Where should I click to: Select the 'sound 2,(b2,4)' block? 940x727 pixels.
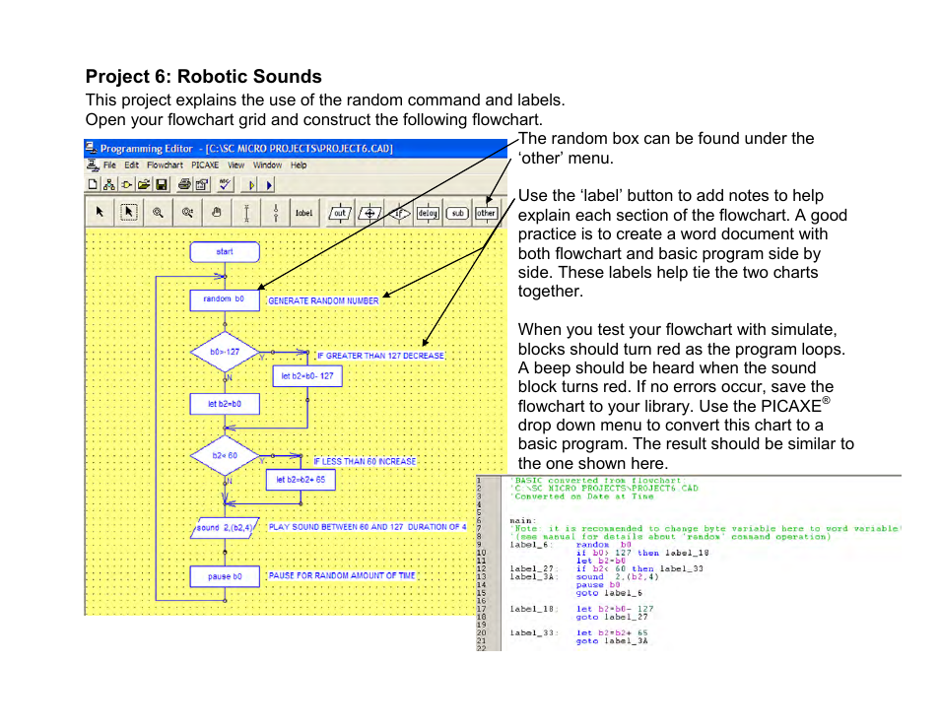[x=225, y=528]
